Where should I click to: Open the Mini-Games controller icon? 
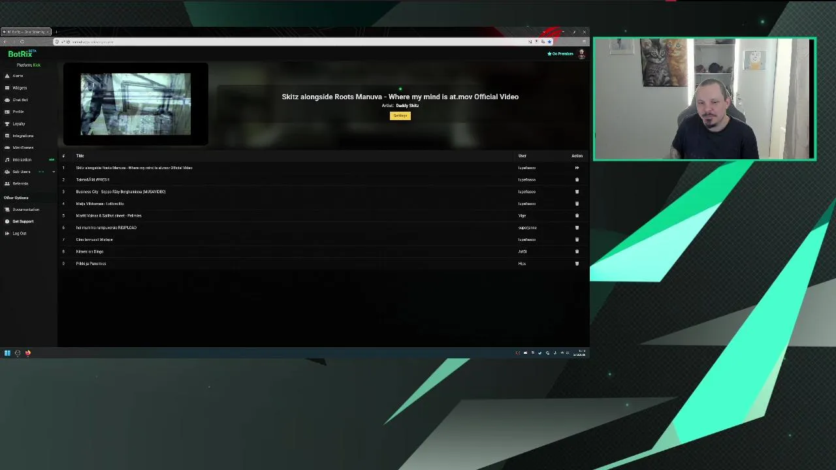(7, 148)
